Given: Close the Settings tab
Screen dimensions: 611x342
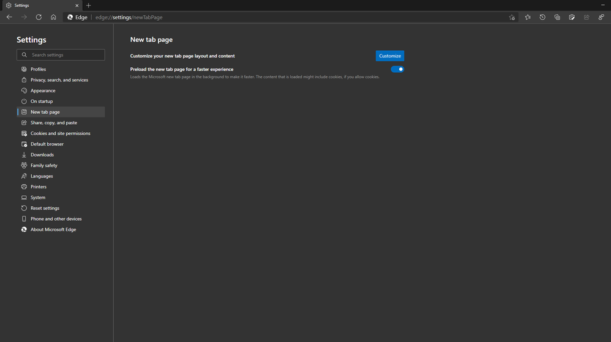Looking at the screenshot, I should click(x=77, y=6).
